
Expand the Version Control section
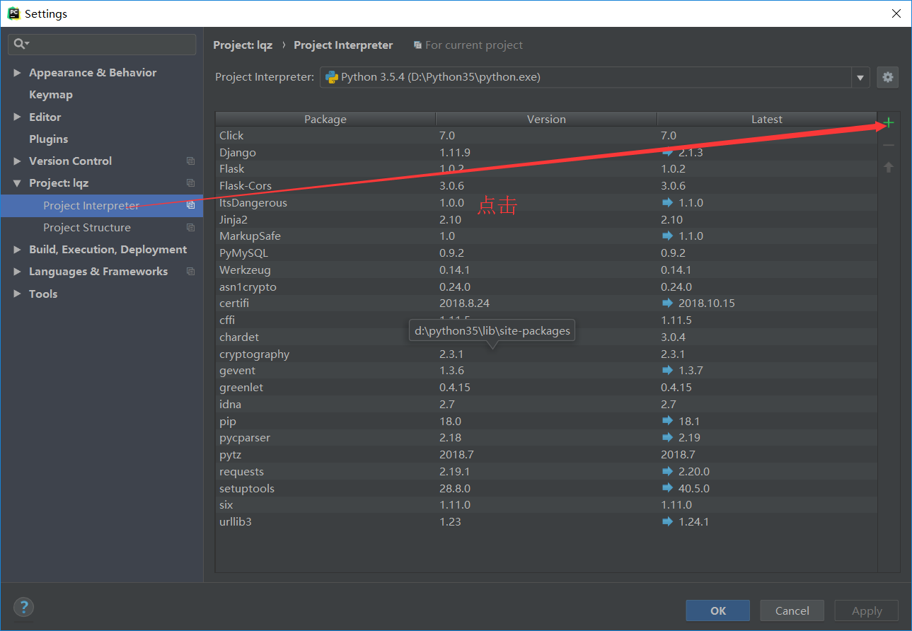point(17,161)
